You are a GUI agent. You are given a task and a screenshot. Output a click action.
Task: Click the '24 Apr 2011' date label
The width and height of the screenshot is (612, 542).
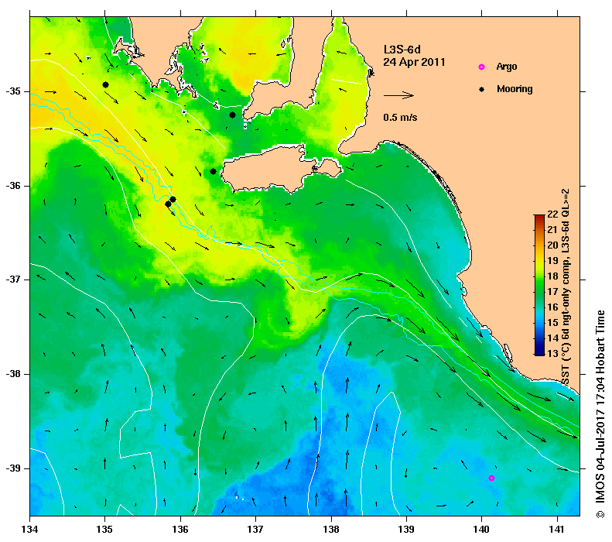coord(414,62)
